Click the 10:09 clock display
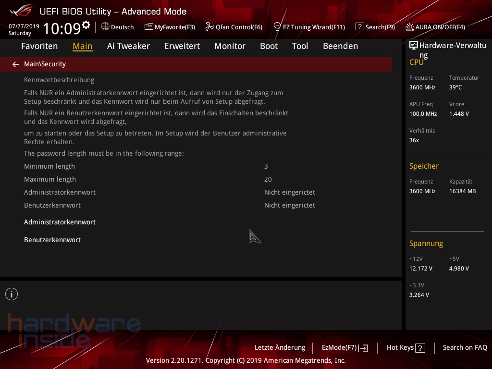 pos(62,28)
